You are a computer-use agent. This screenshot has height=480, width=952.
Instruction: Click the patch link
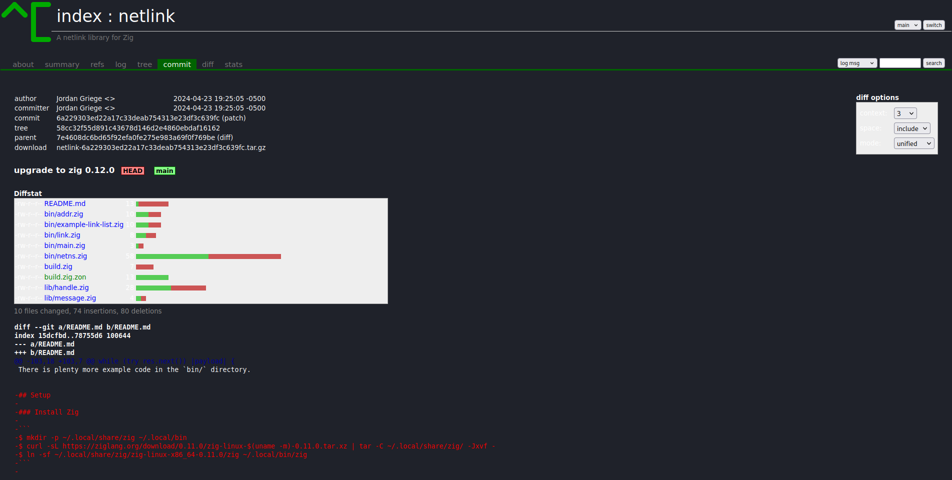[x=234, y=118]
